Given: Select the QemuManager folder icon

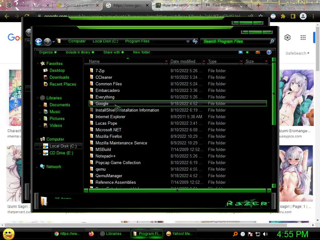Looking at the screenshot, I should click(92, 176).
